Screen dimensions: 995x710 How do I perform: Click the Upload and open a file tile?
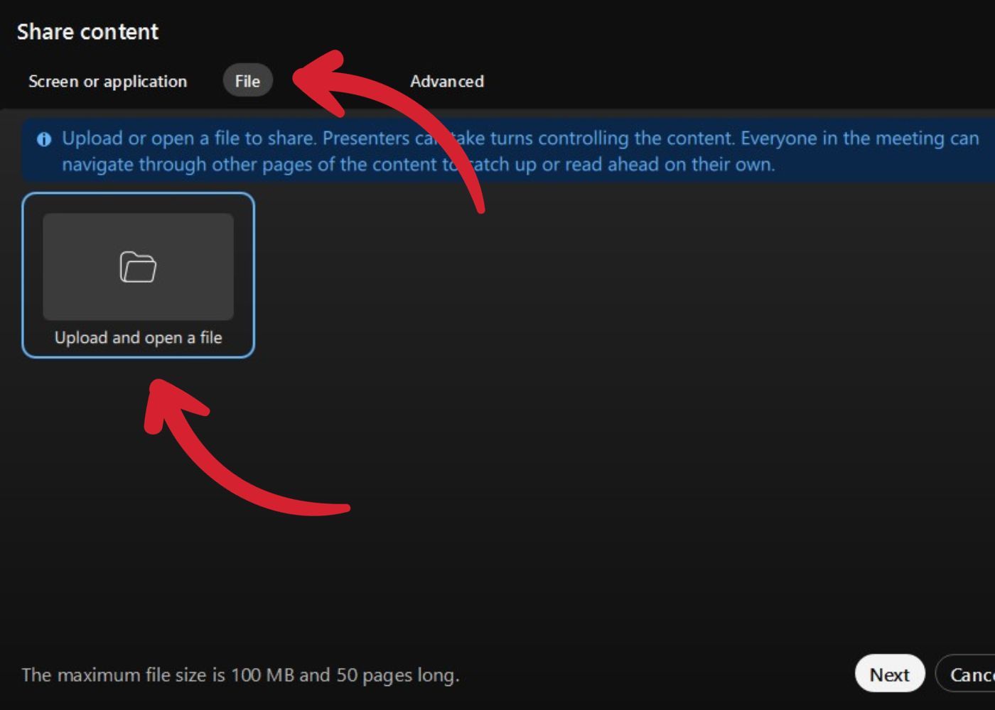coord(137,277)
